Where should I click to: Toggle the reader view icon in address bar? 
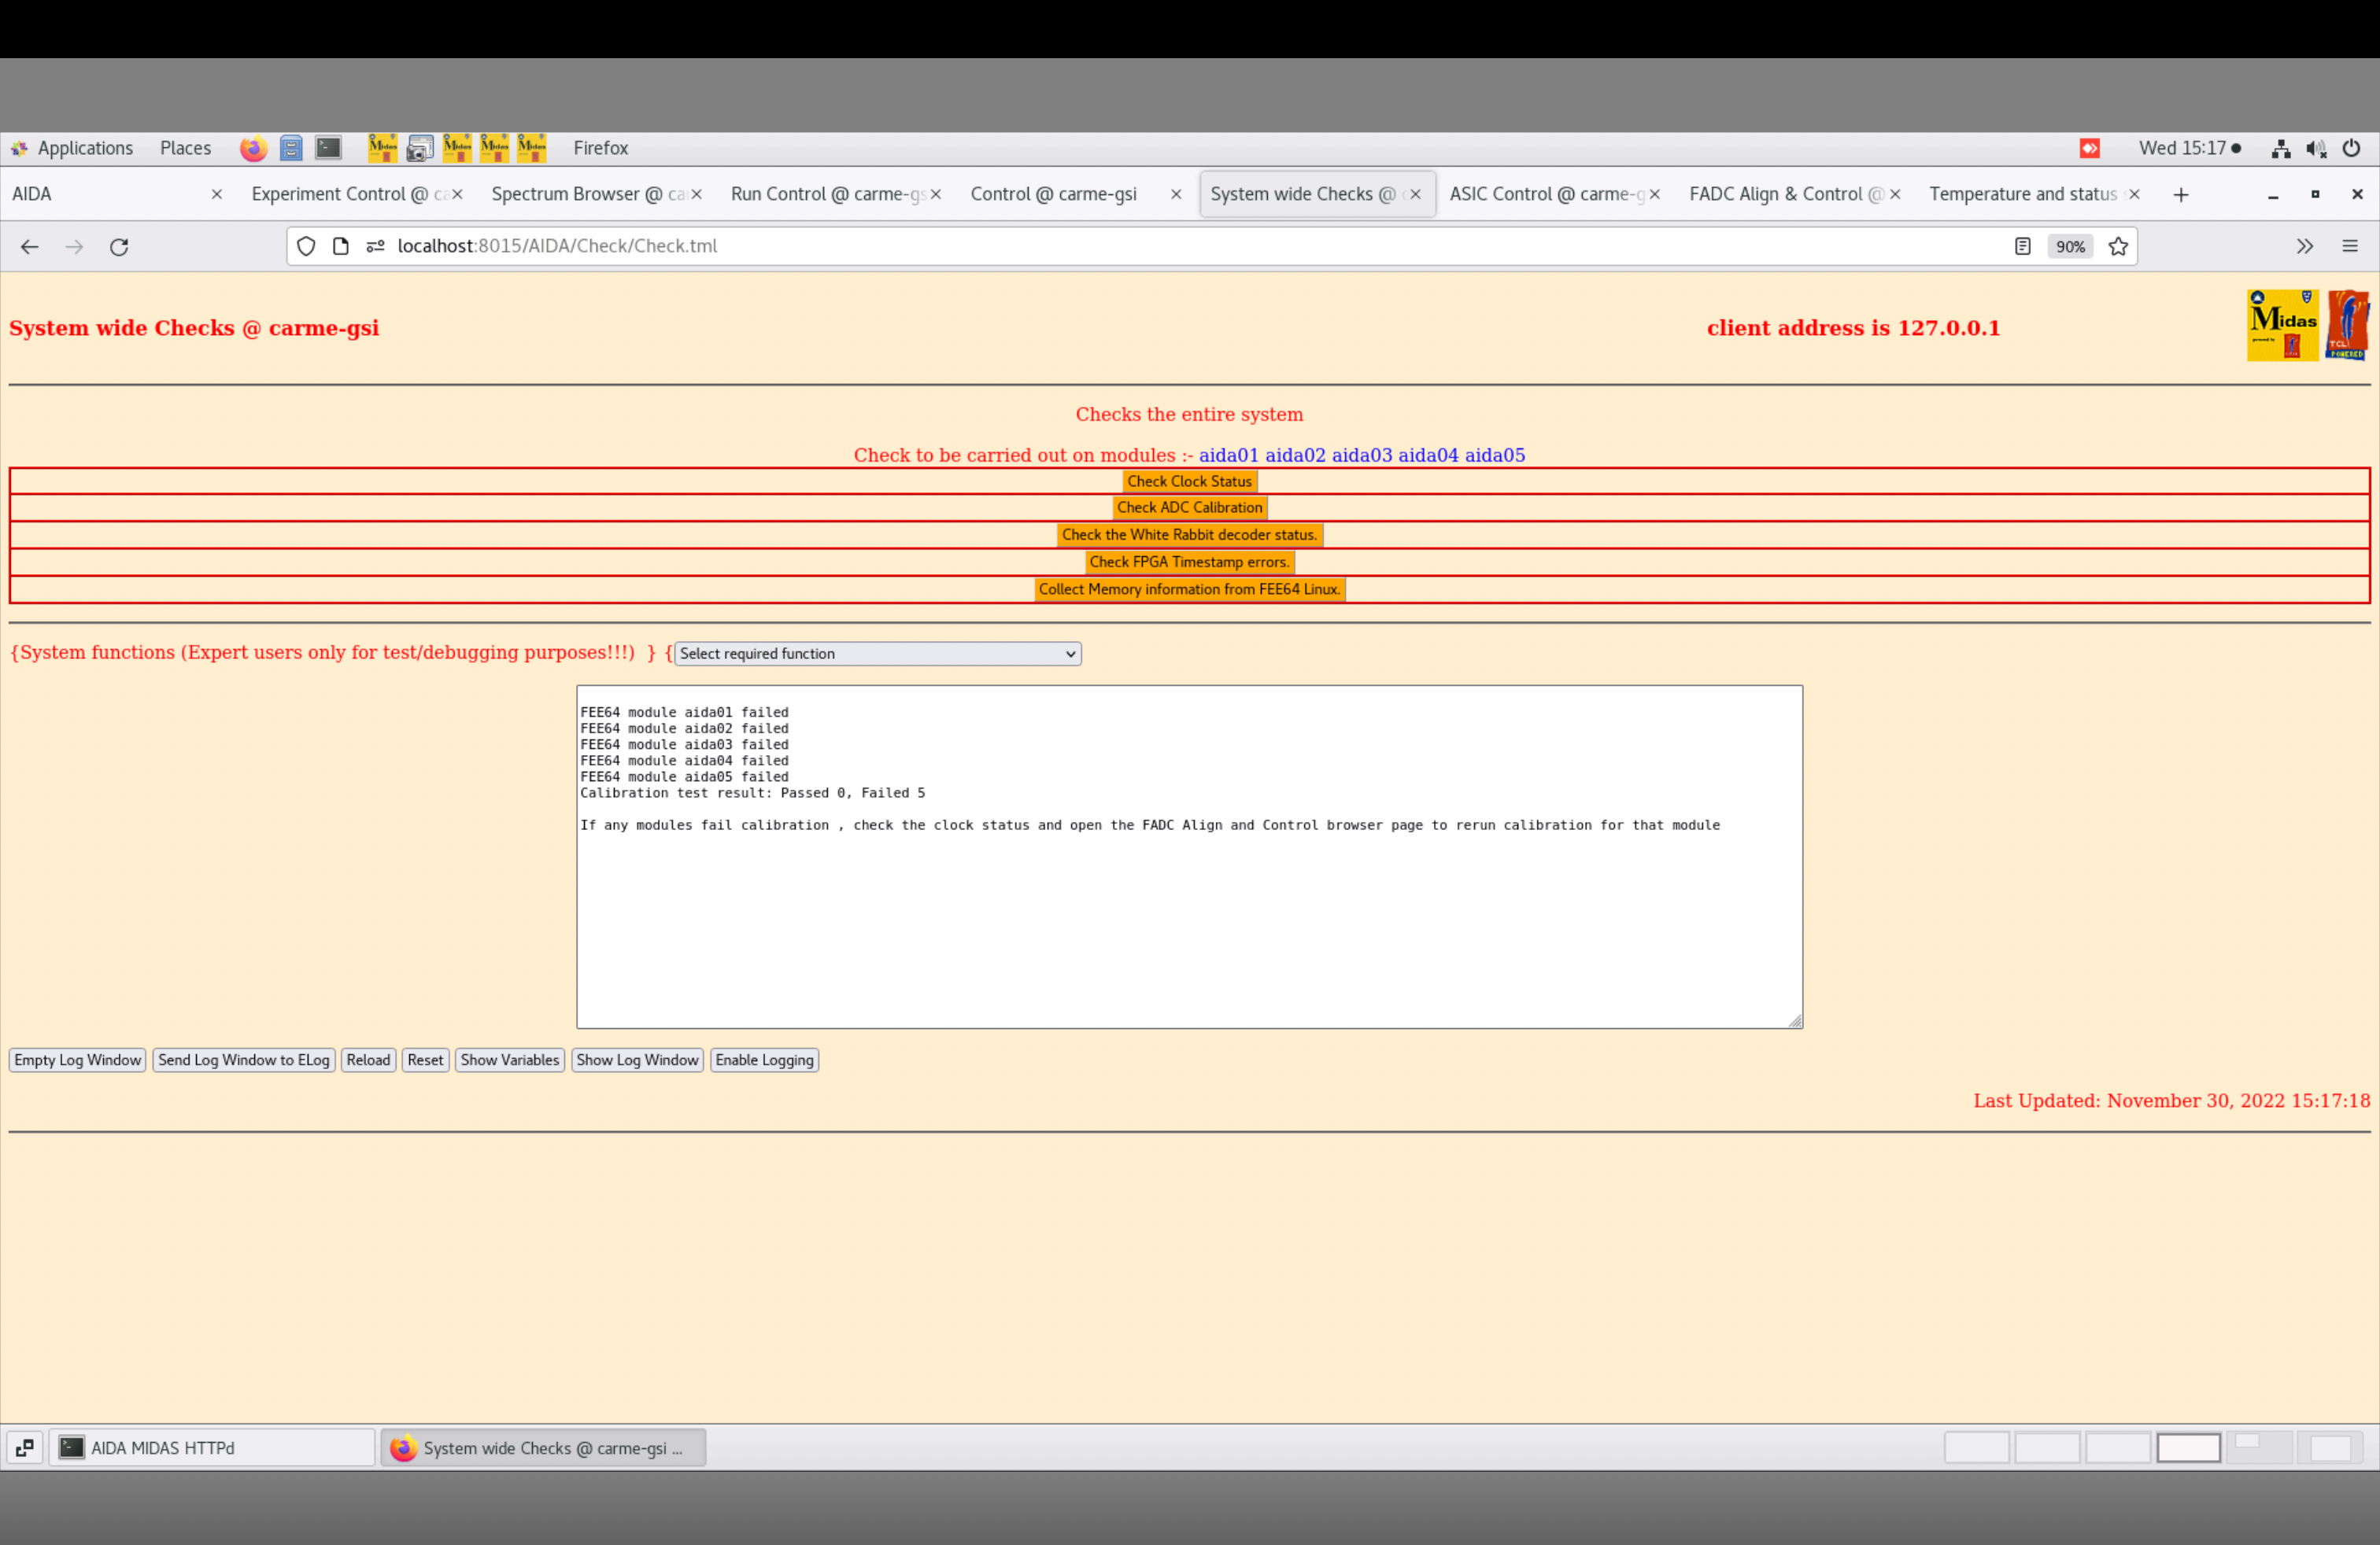pyautogui.click(x=2022, y=247)
